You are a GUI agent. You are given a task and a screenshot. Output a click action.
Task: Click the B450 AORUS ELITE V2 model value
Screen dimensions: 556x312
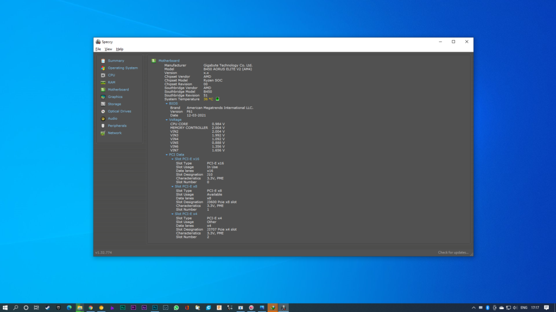(228, 69)
